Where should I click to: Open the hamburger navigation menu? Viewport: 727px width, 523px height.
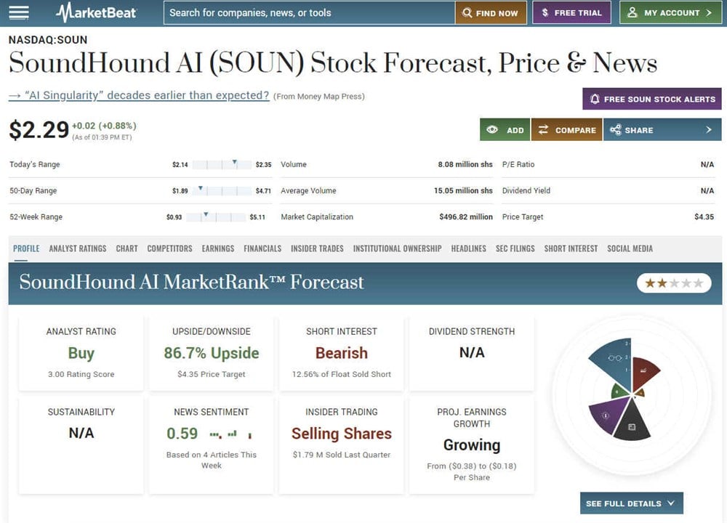tap(19, 12)
